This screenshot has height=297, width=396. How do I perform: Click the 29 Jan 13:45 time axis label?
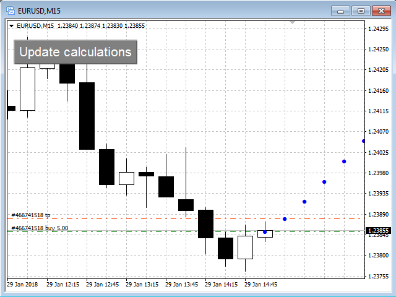tap(181, 285)
